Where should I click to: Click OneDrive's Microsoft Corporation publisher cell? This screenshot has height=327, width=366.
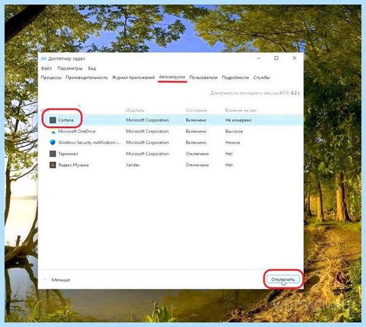click(x=147, y=131)
